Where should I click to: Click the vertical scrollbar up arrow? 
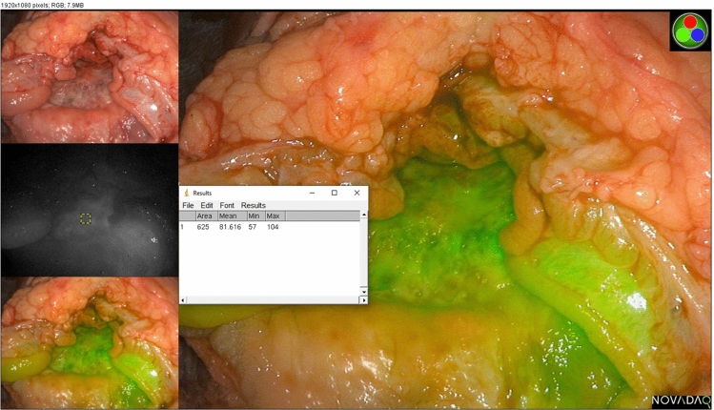point(363,215)
